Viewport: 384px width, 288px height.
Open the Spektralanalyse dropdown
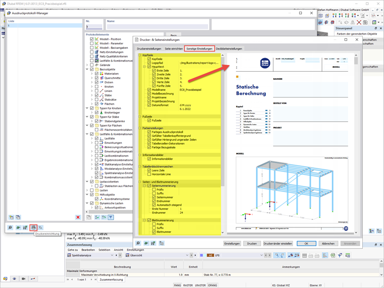(112, 255)
